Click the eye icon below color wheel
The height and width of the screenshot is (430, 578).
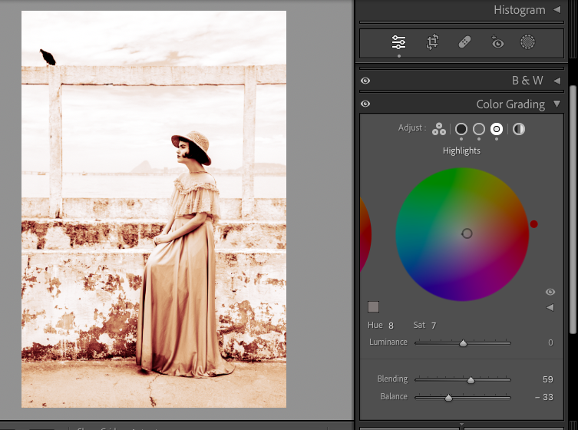click(550, 293)
